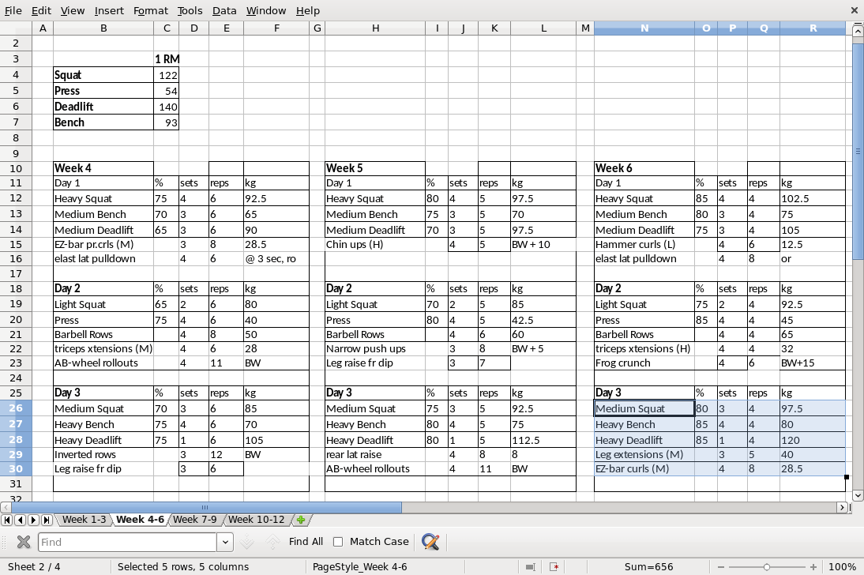The width and height of the screenshot is (864, 575).
Task: Enable the Match Case checkbox
Action: [x=338, y=542]
